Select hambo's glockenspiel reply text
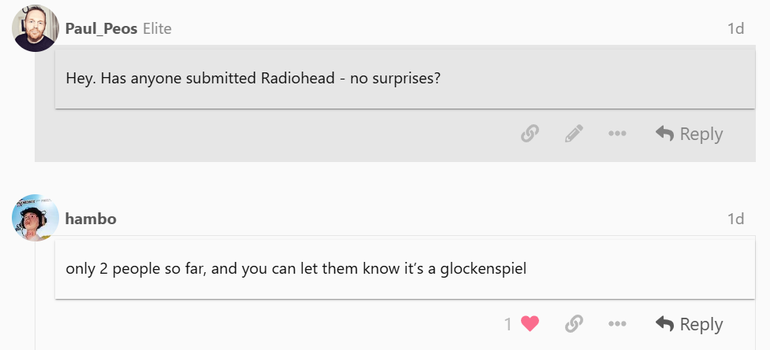The width and height of the screenshot is (770, 350). 296,269
